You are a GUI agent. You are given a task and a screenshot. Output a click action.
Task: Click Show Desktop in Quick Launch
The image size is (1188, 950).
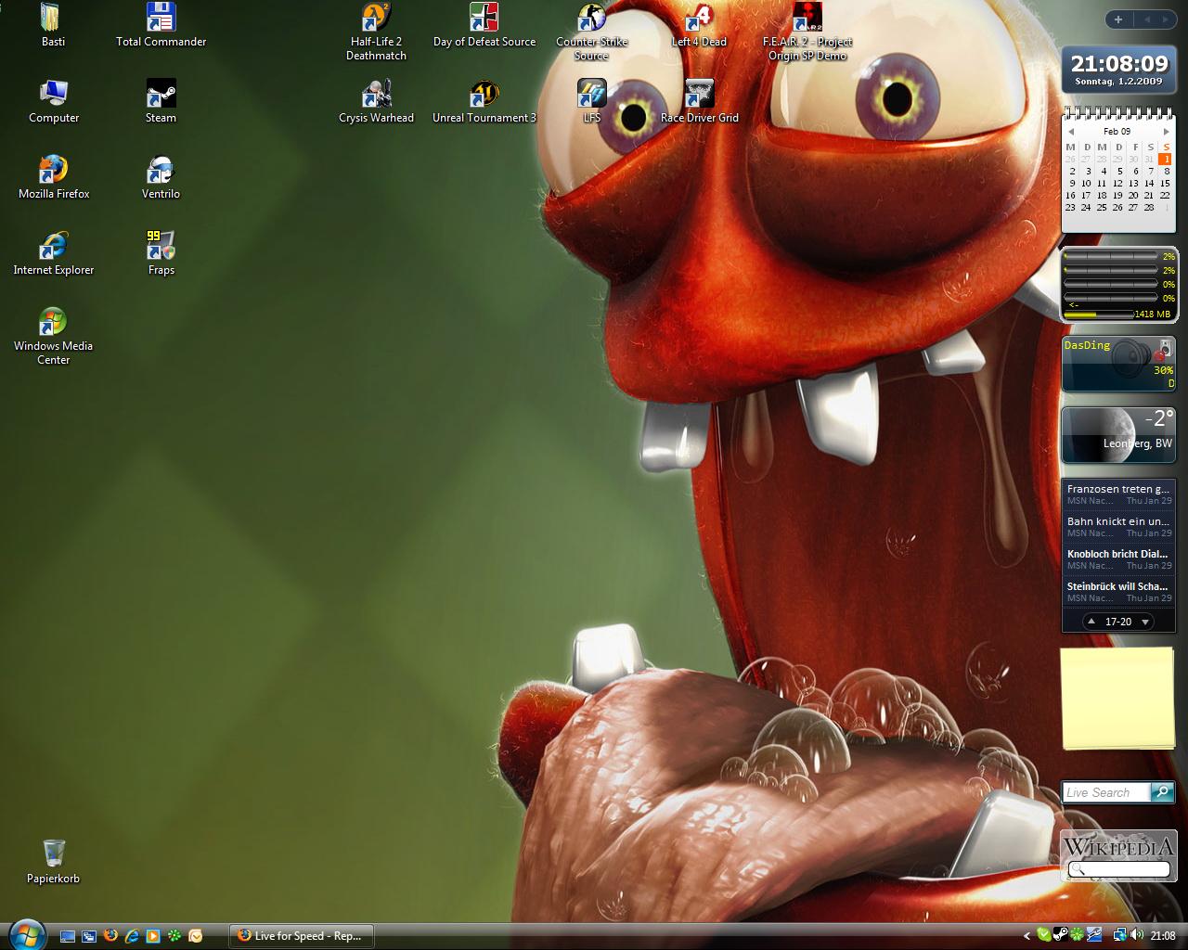(x=67, y=936)
